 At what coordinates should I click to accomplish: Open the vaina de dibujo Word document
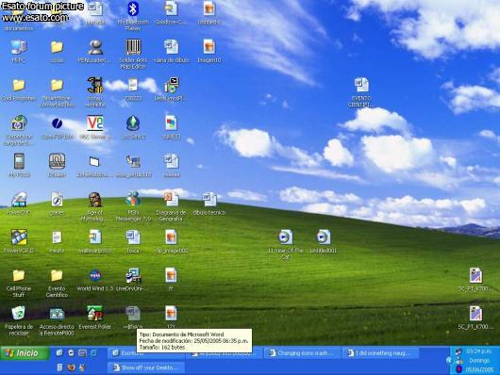(172, 47)
